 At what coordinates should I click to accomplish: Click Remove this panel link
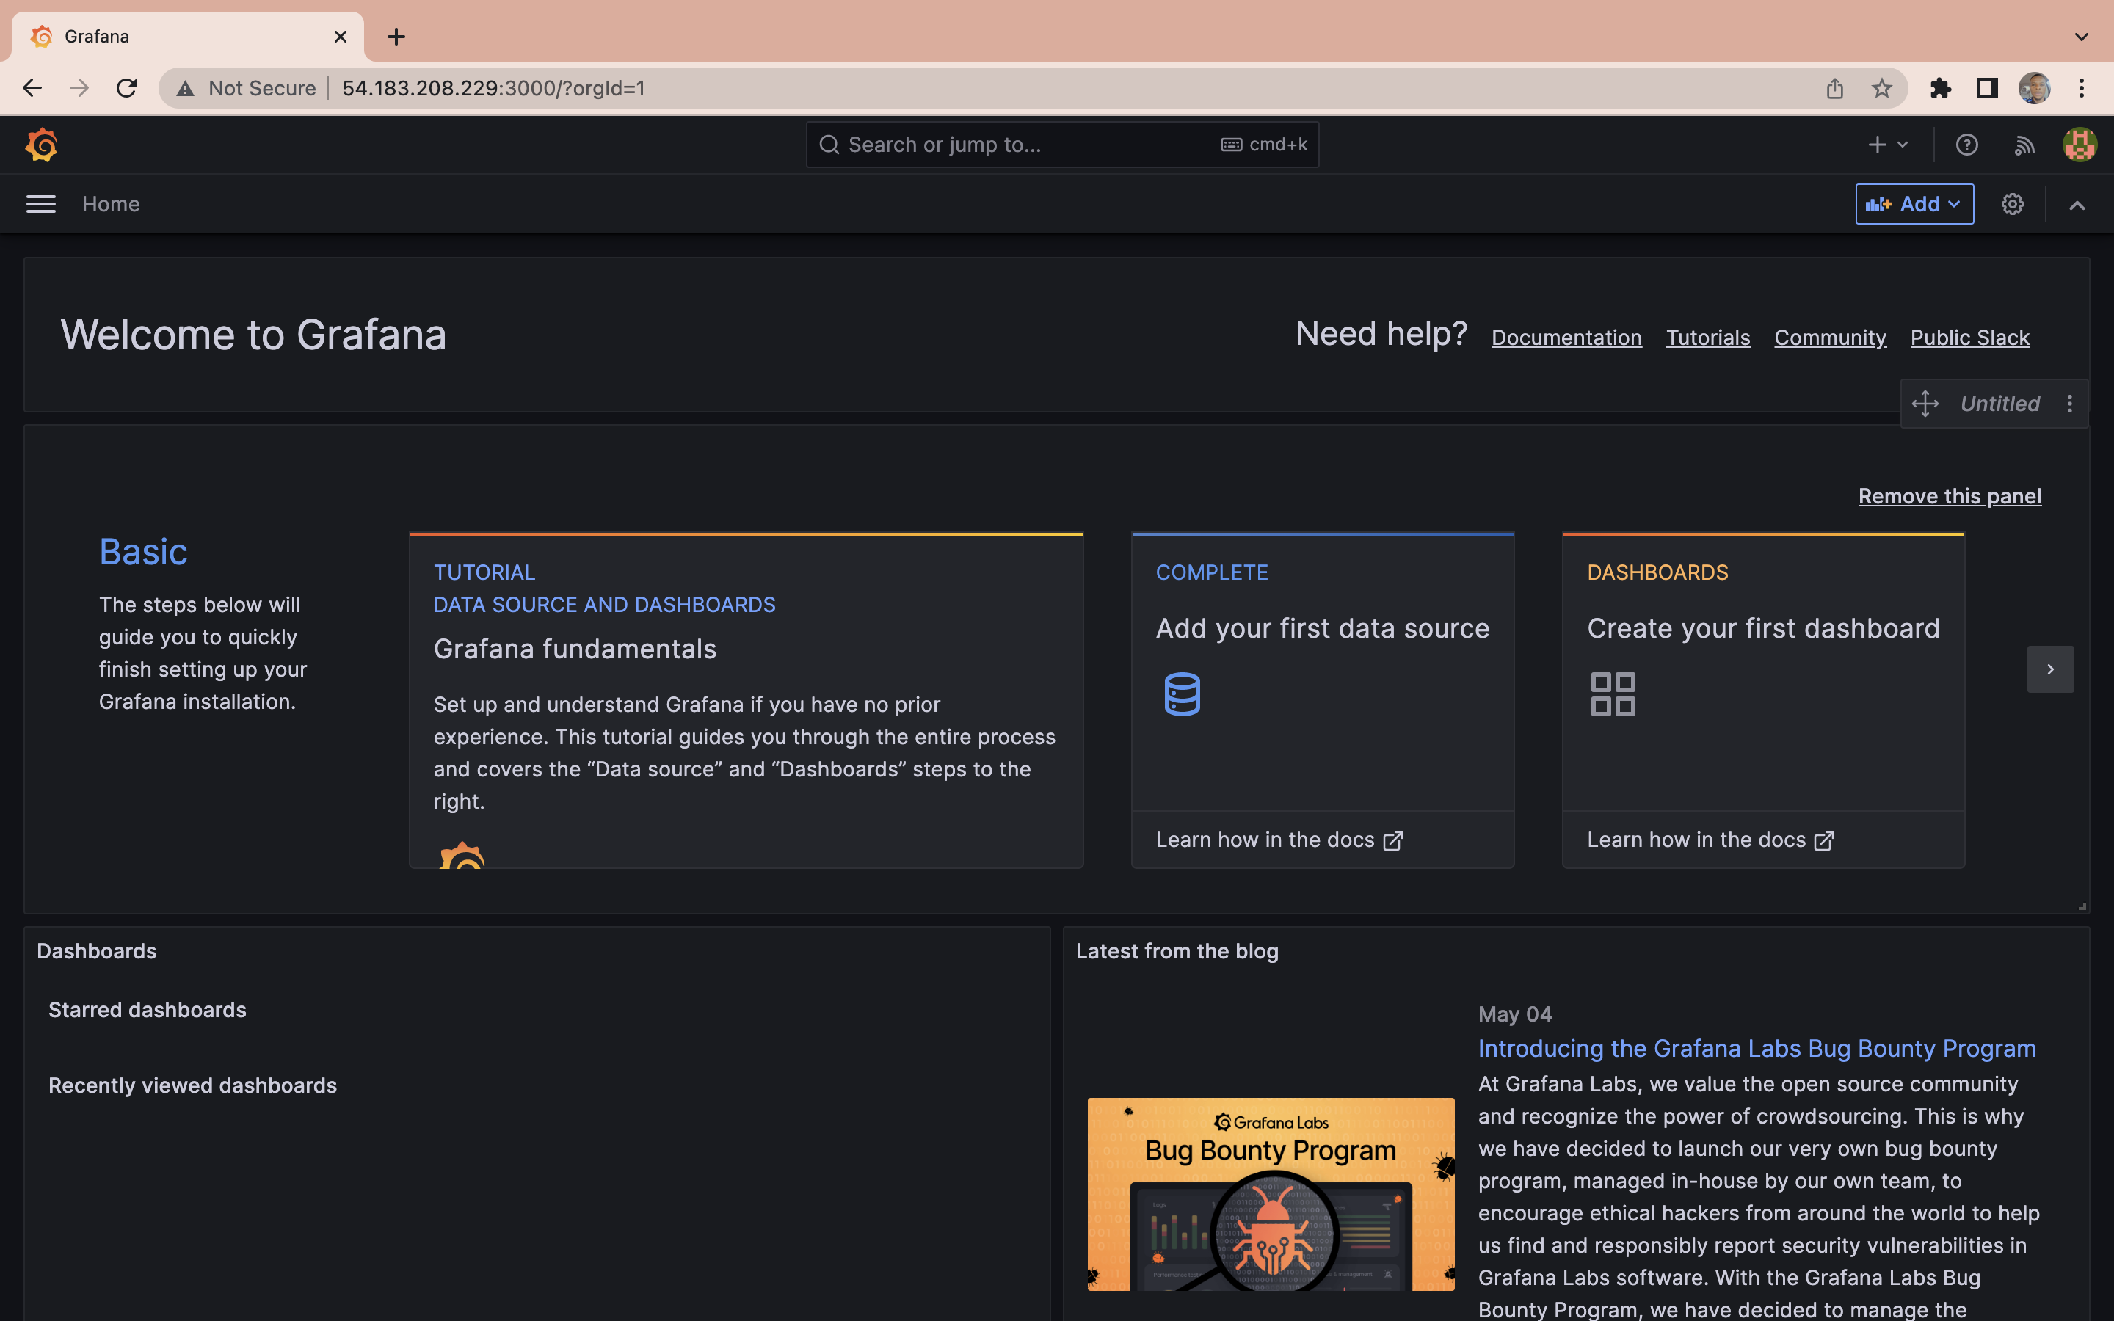point(1950,496)
